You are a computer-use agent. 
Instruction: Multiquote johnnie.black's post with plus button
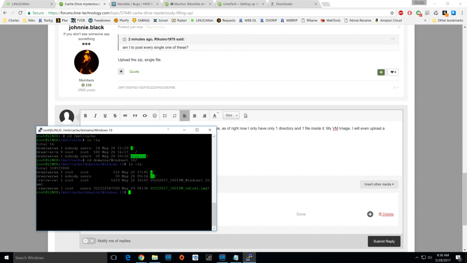click(x=121, y=71)
